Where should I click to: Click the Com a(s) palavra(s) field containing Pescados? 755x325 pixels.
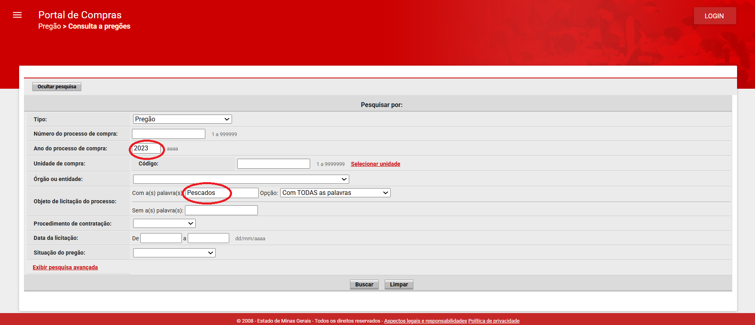[222, 193]
